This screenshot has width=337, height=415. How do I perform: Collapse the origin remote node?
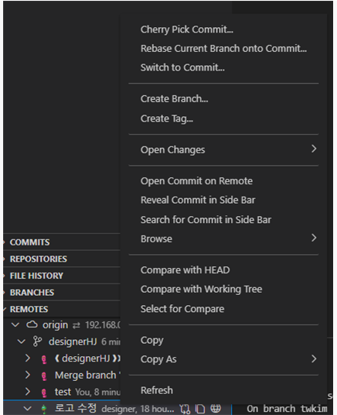(15, 324)
